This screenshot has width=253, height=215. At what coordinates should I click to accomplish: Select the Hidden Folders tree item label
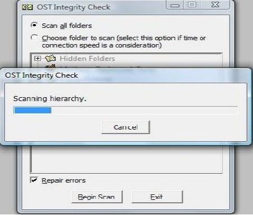87,59
